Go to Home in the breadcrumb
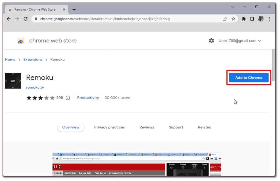Image resolution: width=280 pixels, height=181 pixels. (x=10, y=59)
